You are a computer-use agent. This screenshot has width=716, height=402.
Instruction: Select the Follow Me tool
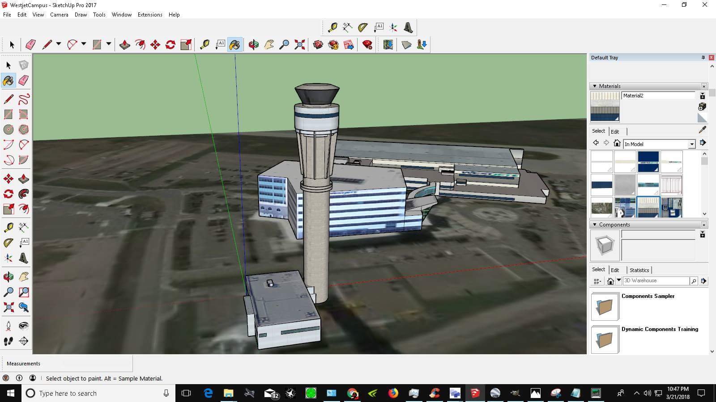pos(139,44)
